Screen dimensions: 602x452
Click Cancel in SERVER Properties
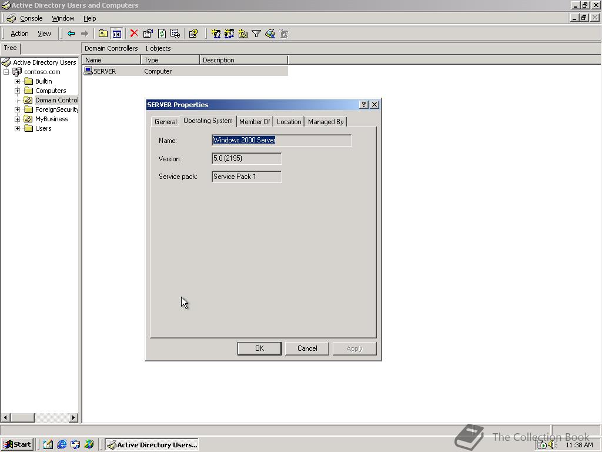pyautogui.click(x=307, y=348)
